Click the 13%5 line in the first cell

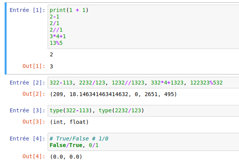pos(56,42)
